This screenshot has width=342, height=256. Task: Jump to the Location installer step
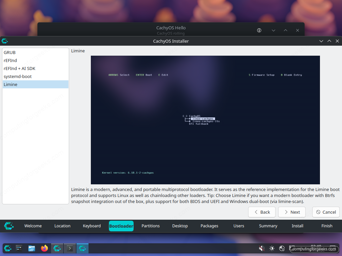click(x=62, y=226)
